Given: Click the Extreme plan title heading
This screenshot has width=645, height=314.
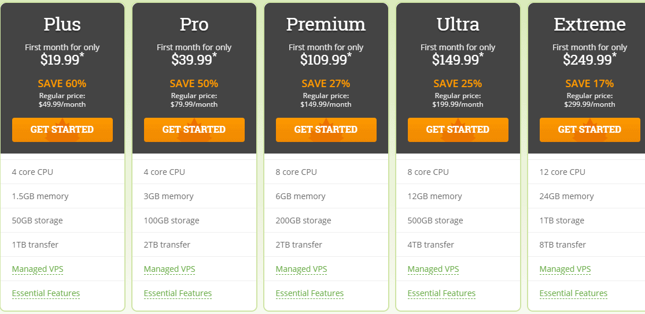Looking at the screenshot, I should pos(590,24).
